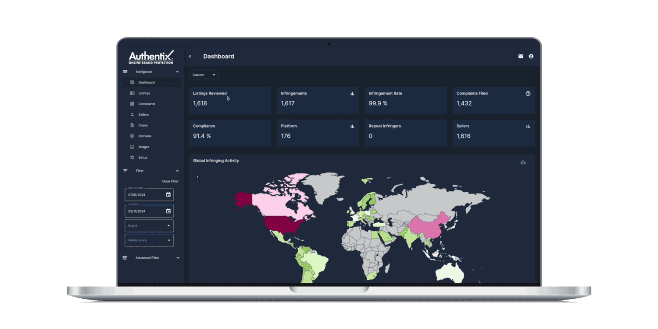Click the Advanced Filter sliders icon

click(x=125, y=258)
